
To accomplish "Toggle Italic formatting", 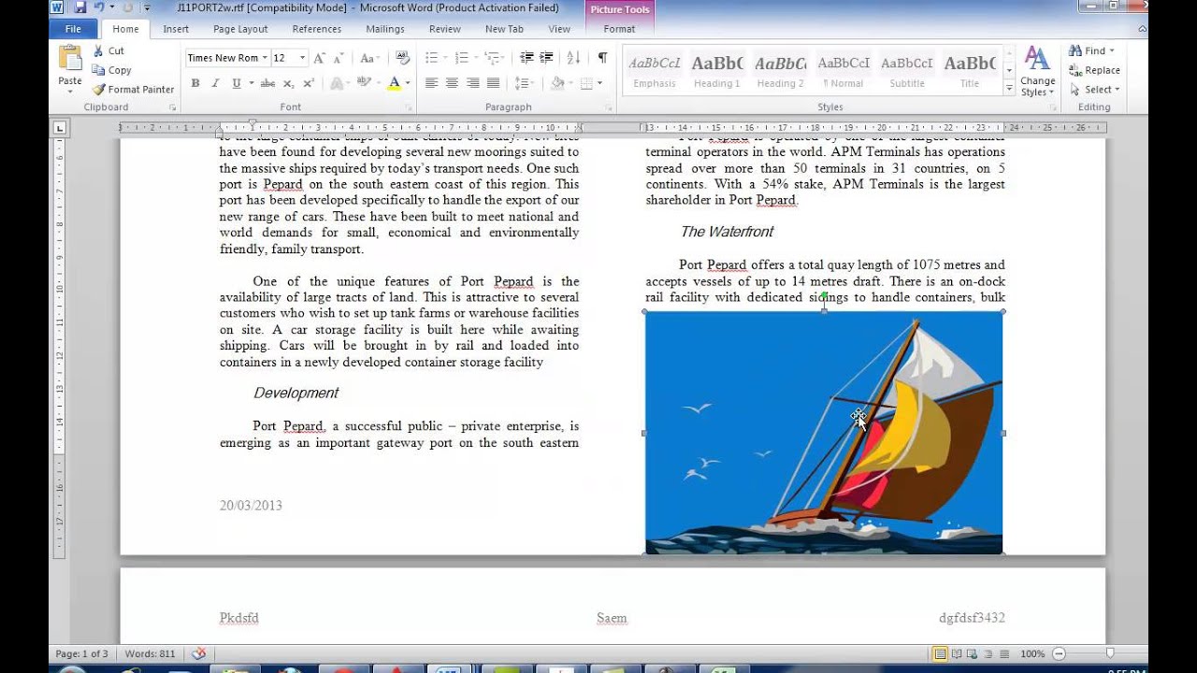I will [x=215, y=83].
